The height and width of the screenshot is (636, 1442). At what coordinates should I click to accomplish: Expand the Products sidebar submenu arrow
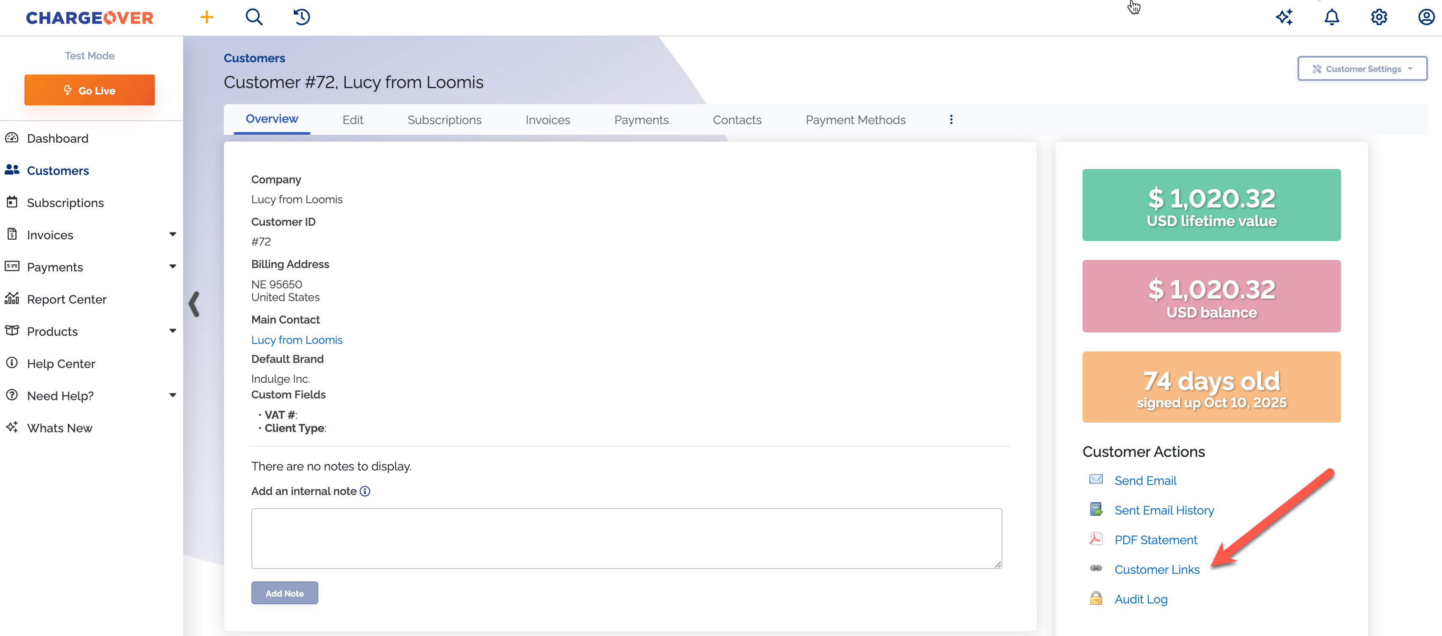pyautogui.click(x=173, y=331)
